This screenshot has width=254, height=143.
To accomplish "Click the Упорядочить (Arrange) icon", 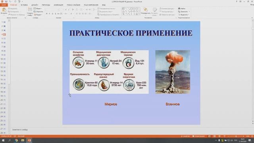I will 146,10.
